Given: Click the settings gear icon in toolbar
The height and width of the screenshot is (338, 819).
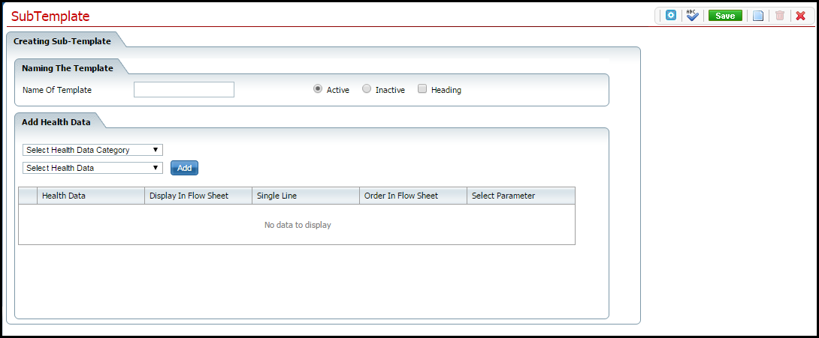Looking at the screenshot, I should [671, 16].
